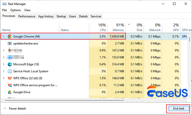Click the End task button
Screen dimensions: 192x115
pyautogui.click(x=179, y=108)
